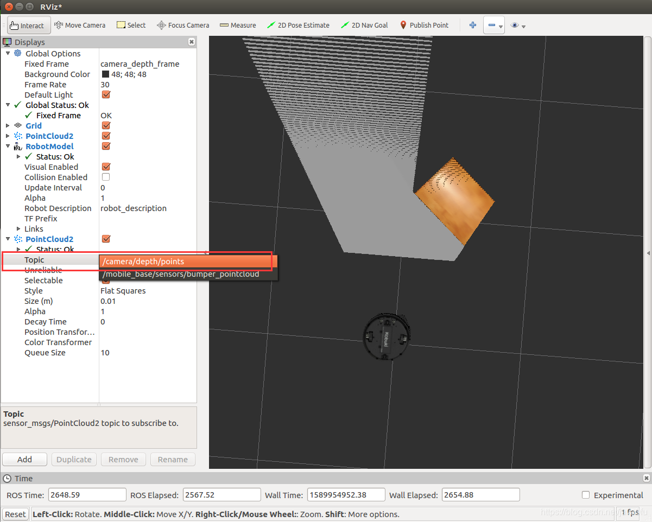Image resolution: width=652 pixels, height=522 pixels.
Task: Uncheck the PointCloud2 display below Links
Action: pos(106,239)
